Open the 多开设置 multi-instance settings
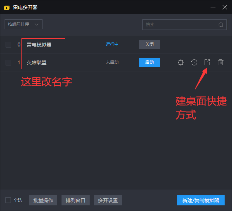232x211 pixels. pyautogui.click(x=108, y=200)
